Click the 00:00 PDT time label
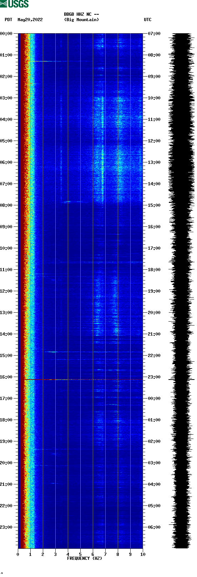Viewport: 197px width, 577px height. pos(6,34)
